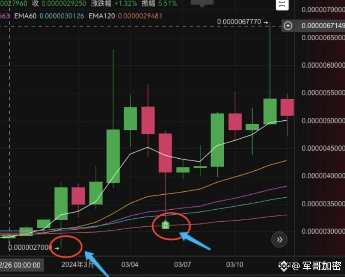Click the plus icon on the crosshair price
This screenshot has height=277, width=345.
point(288,26)
